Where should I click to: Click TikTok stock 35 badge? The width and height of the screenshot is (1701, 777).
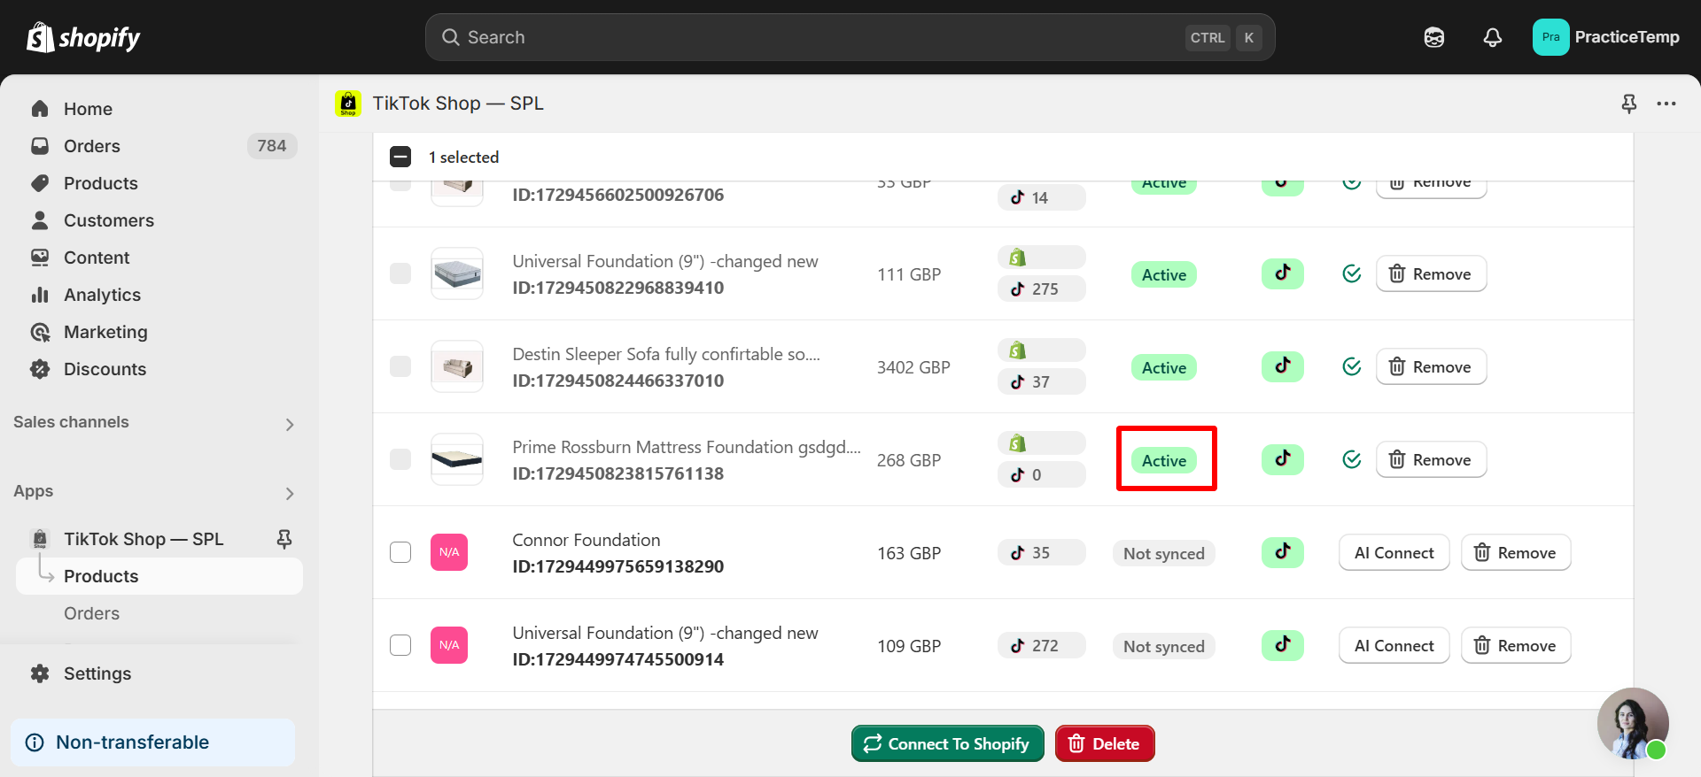coord(1041,552)
